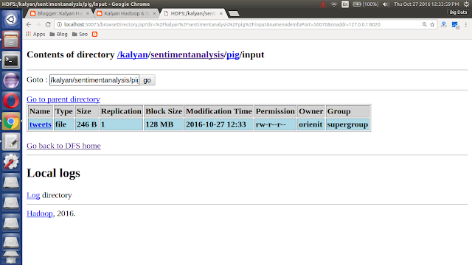Click into the Goto path field
This screenshot has height=265, width=472.
[94, 80]
